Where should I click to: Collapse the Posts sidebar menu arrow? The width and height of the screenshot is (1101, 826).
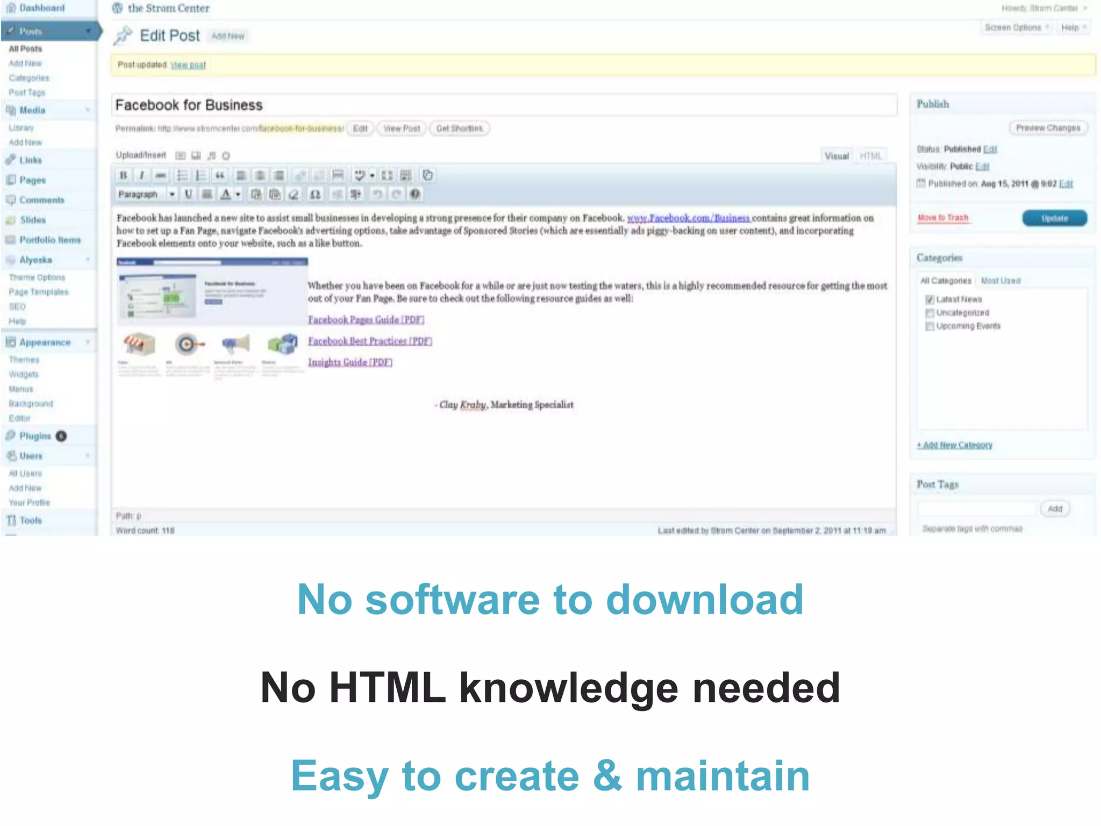[89, 31]
